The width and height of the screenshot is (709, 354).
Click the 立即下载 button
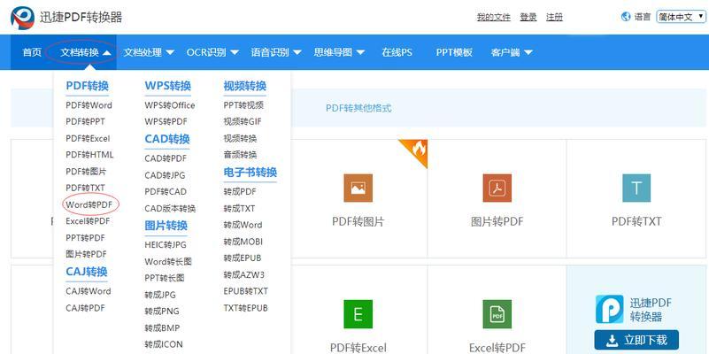636,340
